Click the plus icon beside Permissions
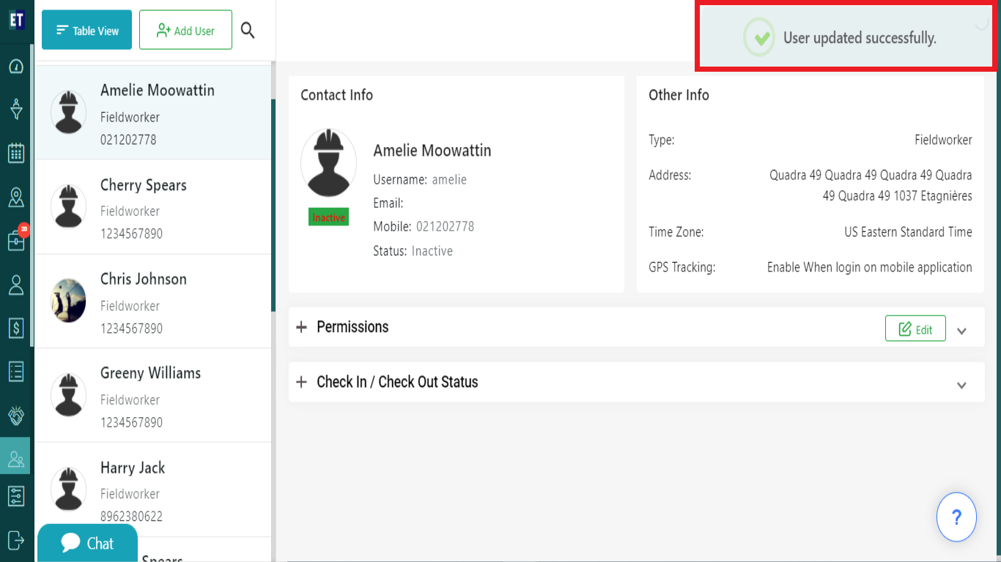The width and height of the screenshot is (1001, 562). pyautogui.click(x=301, y=327)
